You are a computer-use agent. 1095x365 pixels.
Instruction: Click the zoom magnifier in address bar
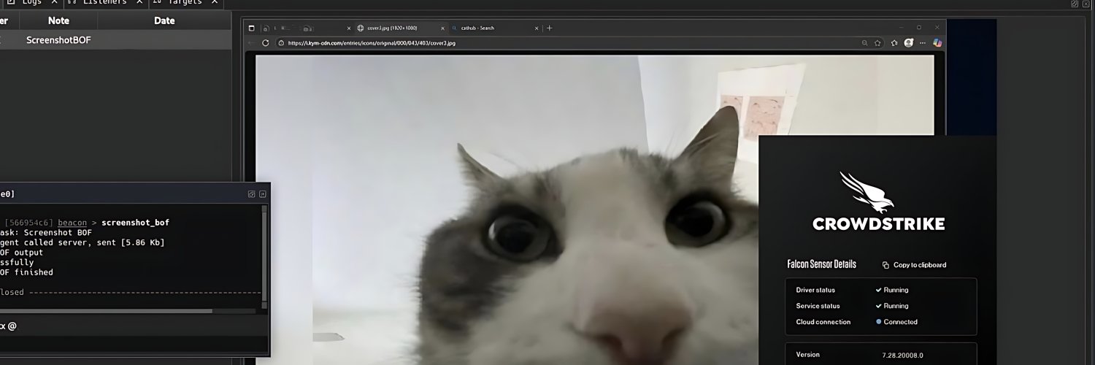click(x=865, y=43)
